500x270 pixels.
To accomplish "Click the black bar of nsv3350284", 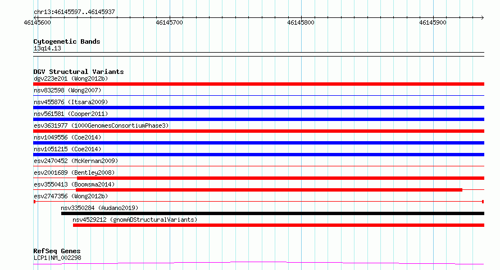I will point(272,213).
